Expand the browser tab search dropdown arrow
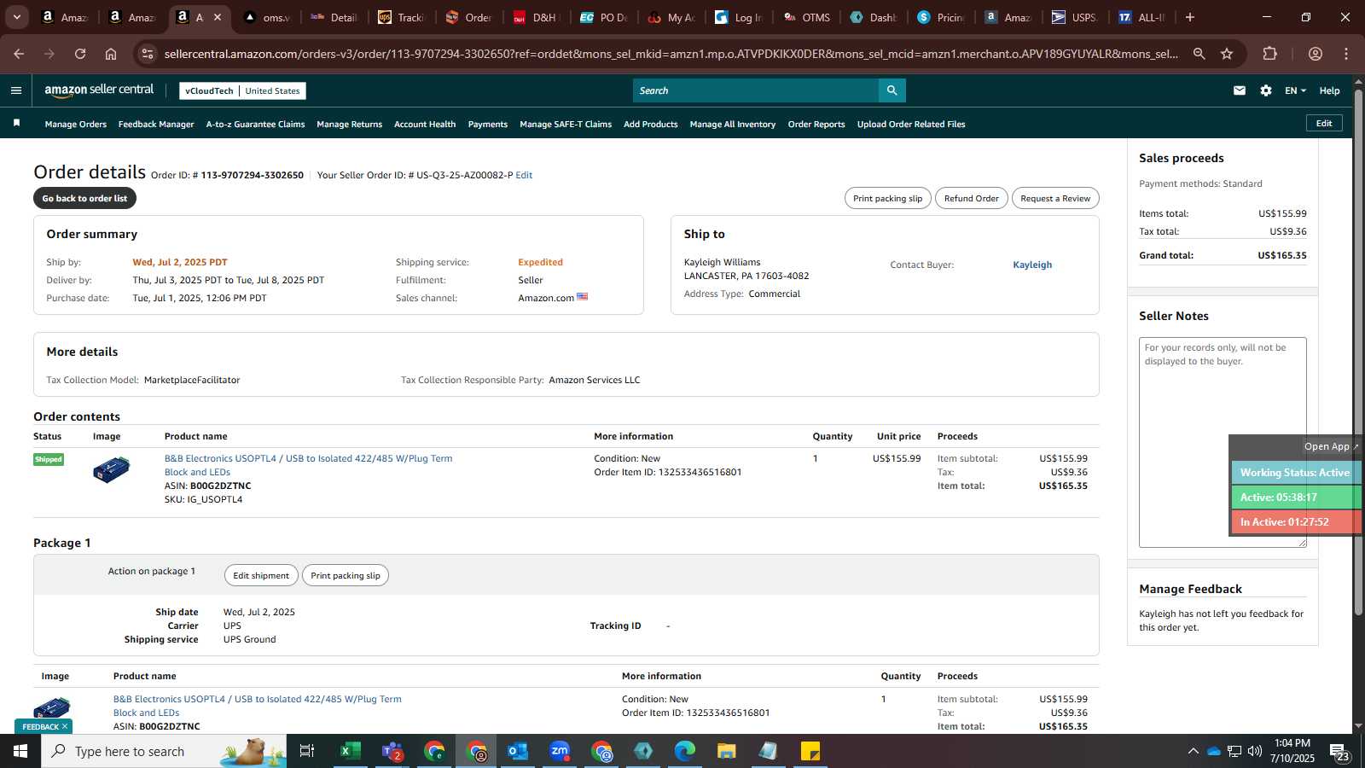This screenshot has height=768, width=1365. (x=16, y=17)
